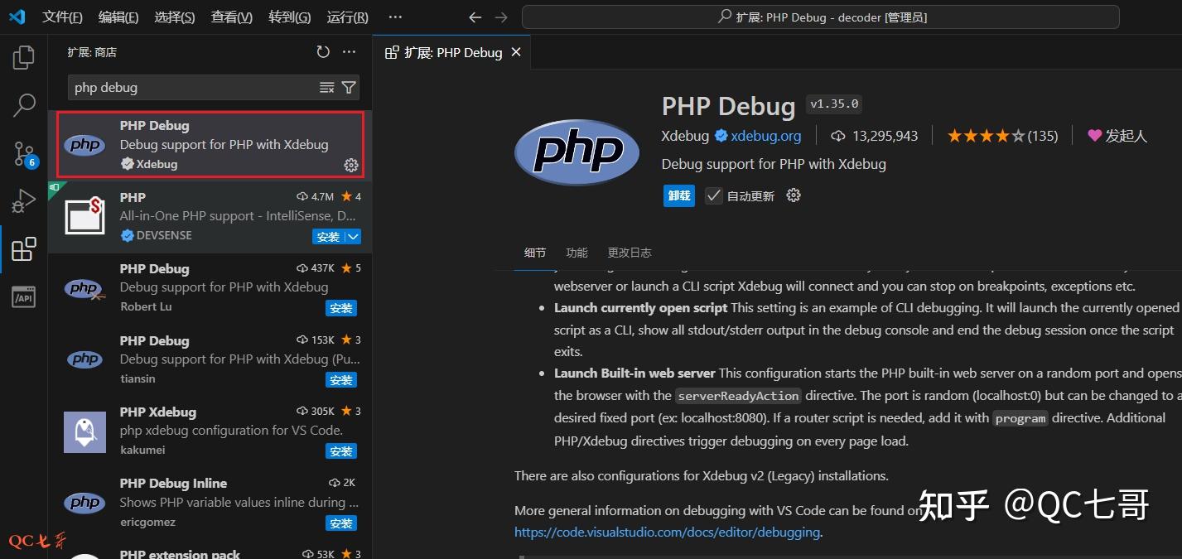Select PHP Debug by Robert Lu item
1182x559 pixels.
pos(210,288)
